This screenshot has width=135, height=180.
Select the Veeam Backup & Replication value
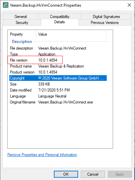pyautogui.click(x=61, y=66)
